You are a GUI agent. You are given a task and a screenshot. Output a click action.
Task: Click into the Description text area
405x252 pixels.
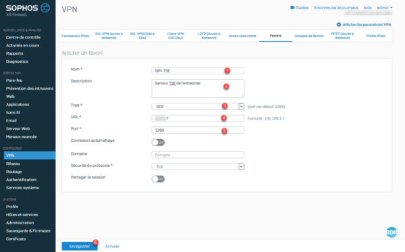point(198,89)
